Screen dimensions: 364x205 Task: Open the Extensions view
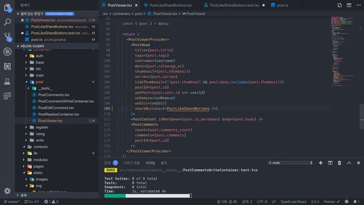coord(7,67)
